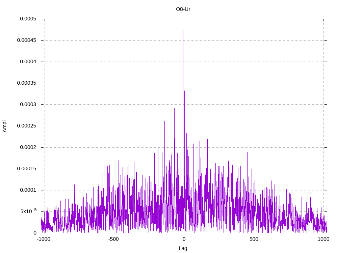Click the tip of the tallest central peak
This screenshot has height=253, width=337.
184,30
